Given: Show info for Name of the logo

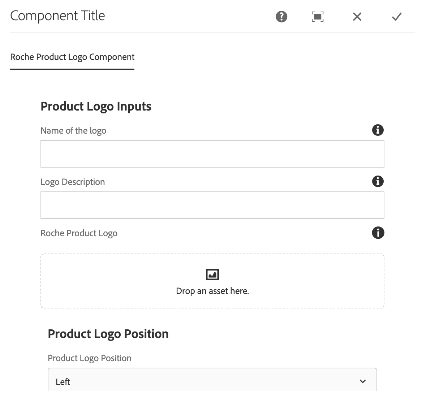Looking at the screenshot, I should click(378, 130).
